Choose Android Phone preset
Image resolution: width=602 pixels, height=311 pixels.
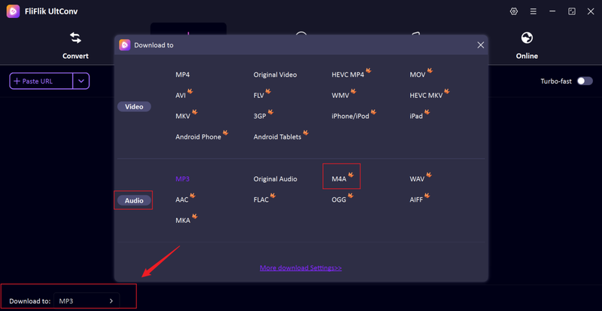[x=198, y=137]
